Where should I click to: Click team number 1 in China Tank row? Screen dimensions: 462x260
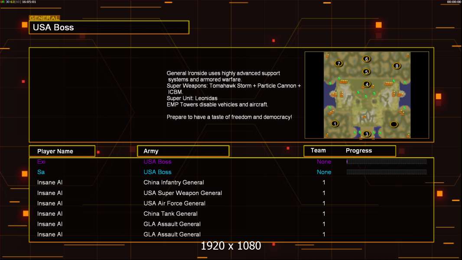point(324,214)
